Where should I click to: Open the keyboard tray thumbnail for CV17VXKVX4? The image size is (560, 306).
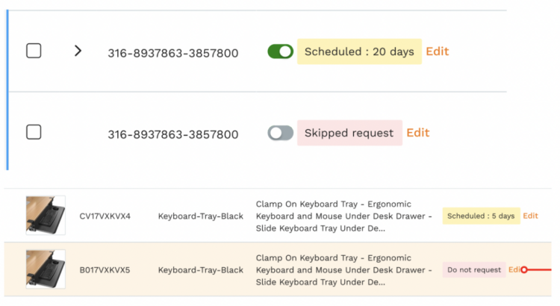[46, 215]
